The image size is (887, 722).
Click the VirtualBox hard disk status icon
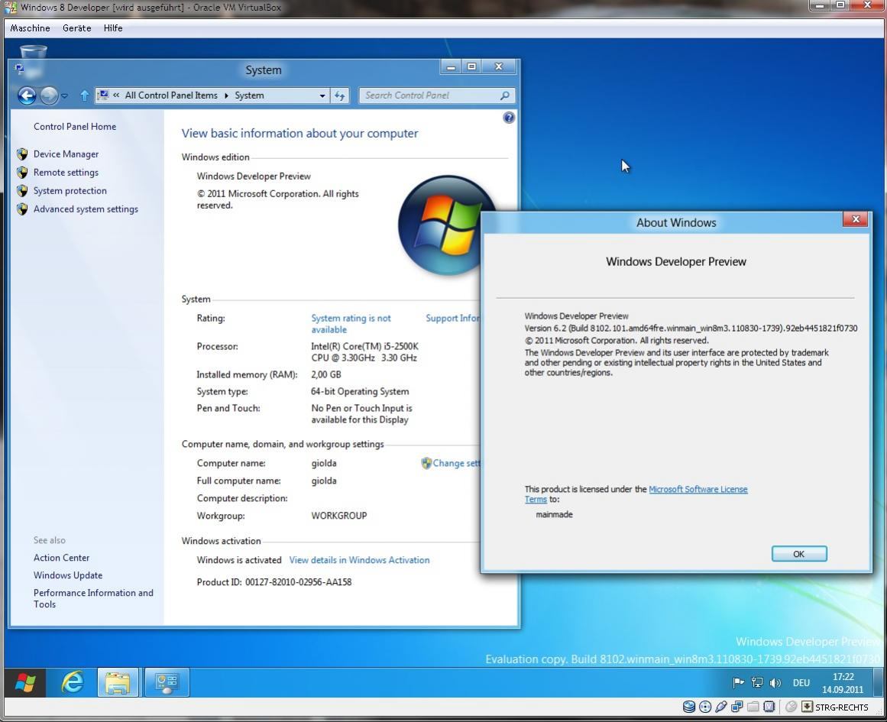click(688, 707)
